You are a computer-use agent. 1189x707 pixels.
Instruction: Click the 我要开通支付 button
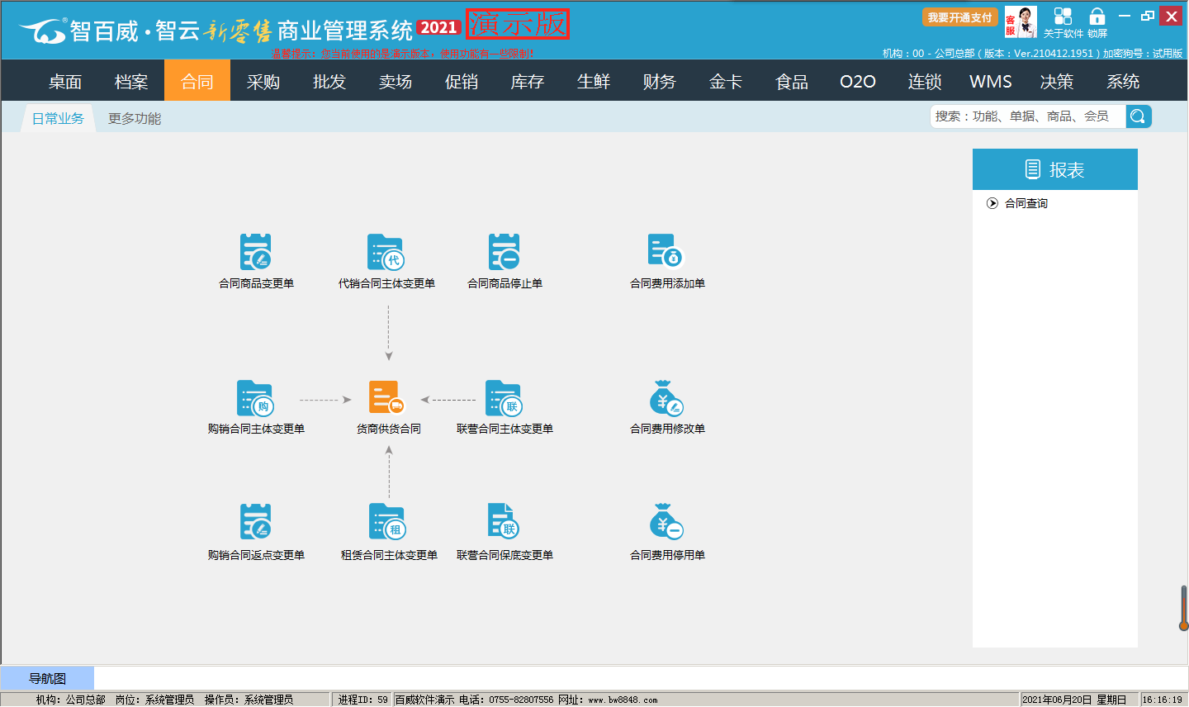959,17
